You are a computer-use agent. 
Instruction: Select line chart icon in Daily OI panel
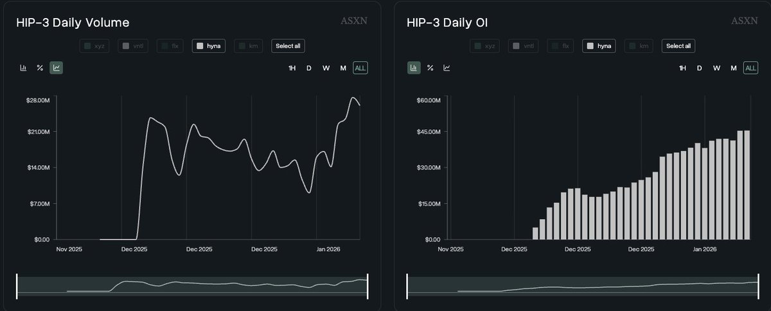point(447,67)
